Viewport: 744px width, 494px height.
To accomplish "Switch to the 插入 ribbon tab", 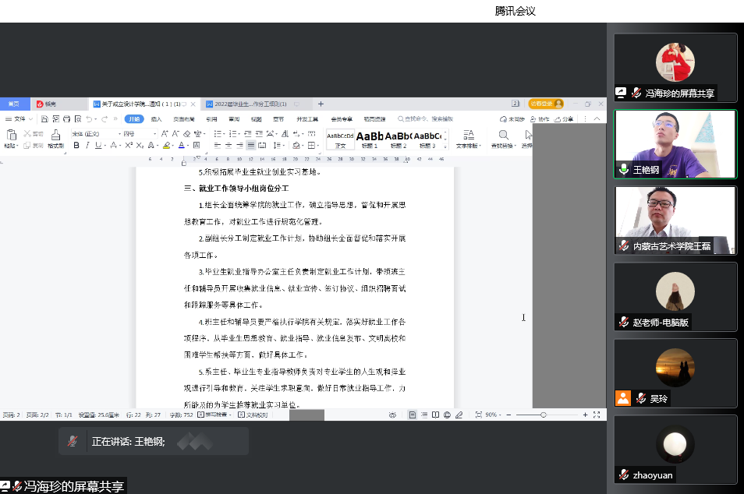I will 156,120.
